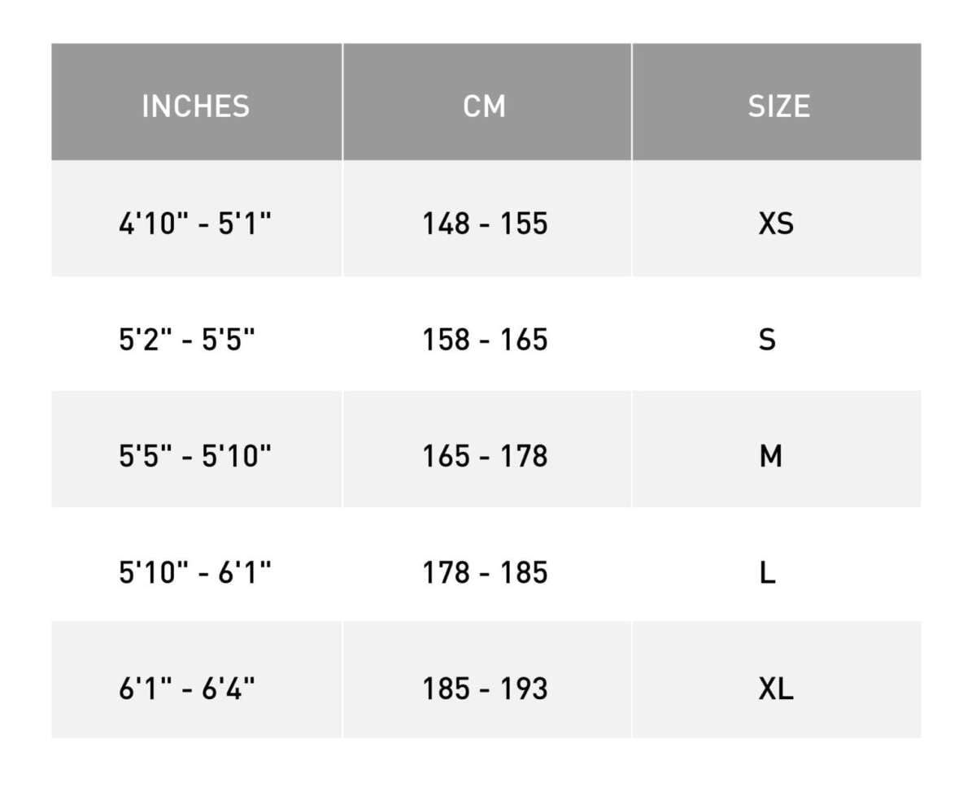Select the 5'10" - 6'1" inches cell

195,573
